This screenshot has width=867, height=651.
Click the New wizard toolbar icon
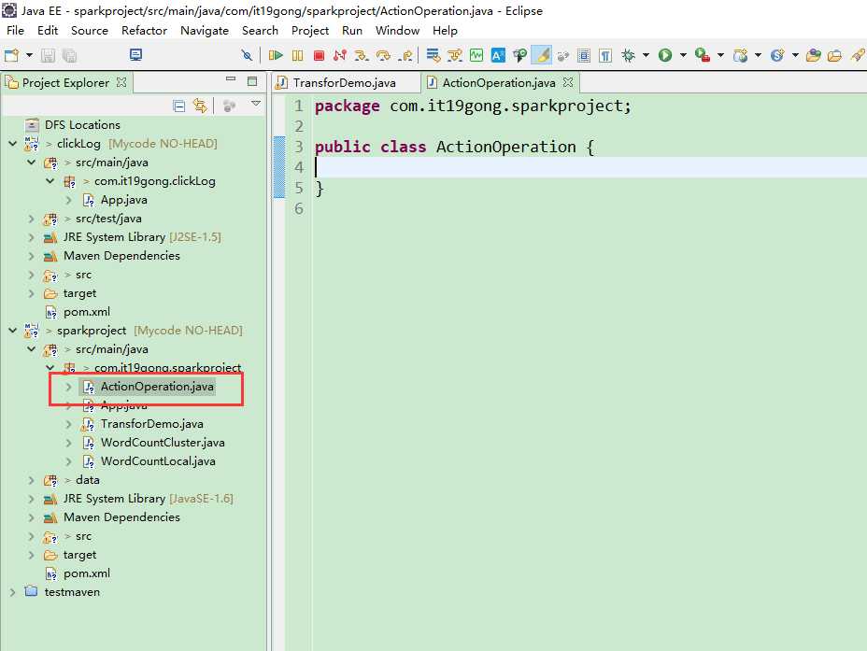pos(11,55)
